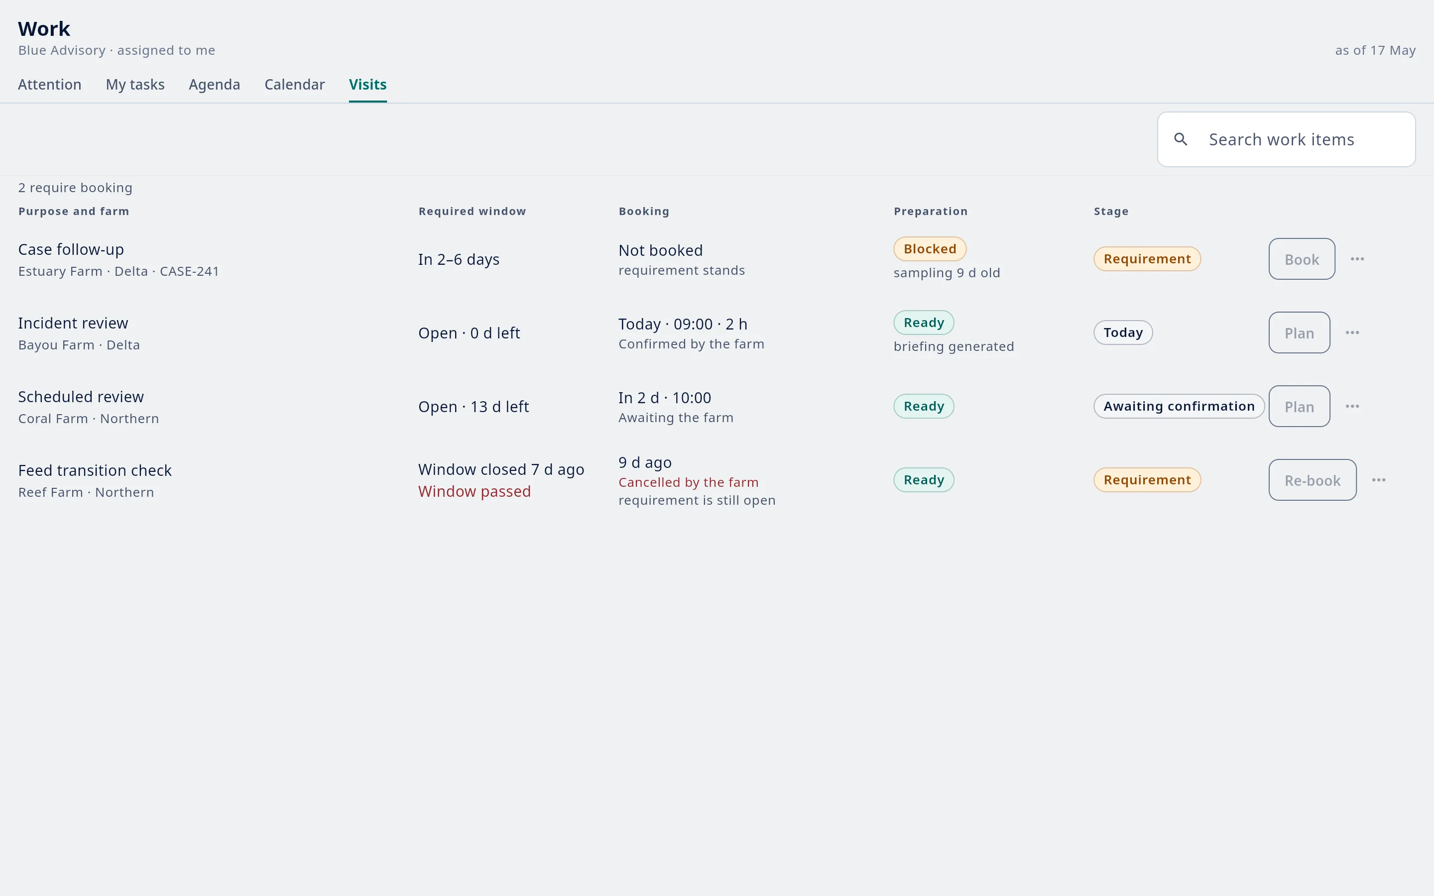Select the Calendar tab

point(294,85)
